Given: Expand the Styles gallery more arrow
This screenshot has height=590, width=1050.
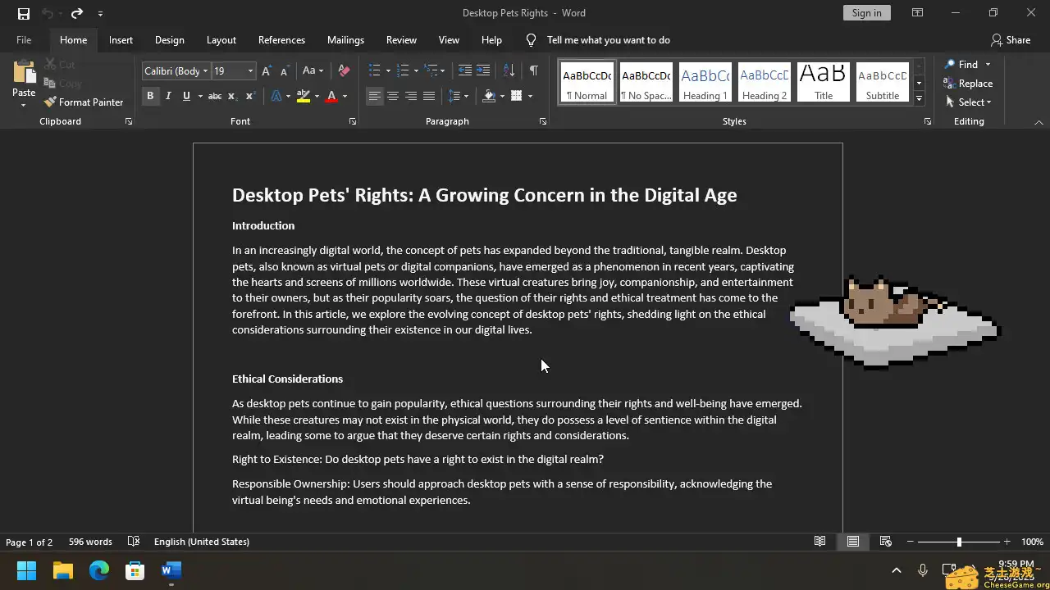Looking at the screenshot, I should pyautogui.click(x=919, y=98).
